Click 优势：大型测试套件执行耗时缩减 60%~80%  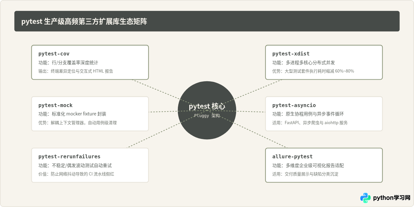coord(313,71)
